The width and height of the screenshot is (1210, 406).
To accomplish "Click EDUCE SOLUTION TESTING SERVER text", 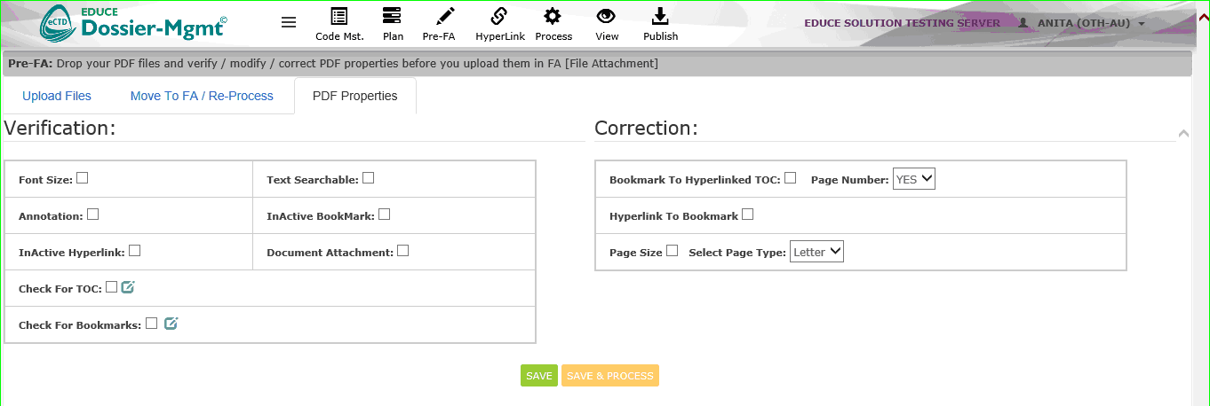I will [902, 23].
